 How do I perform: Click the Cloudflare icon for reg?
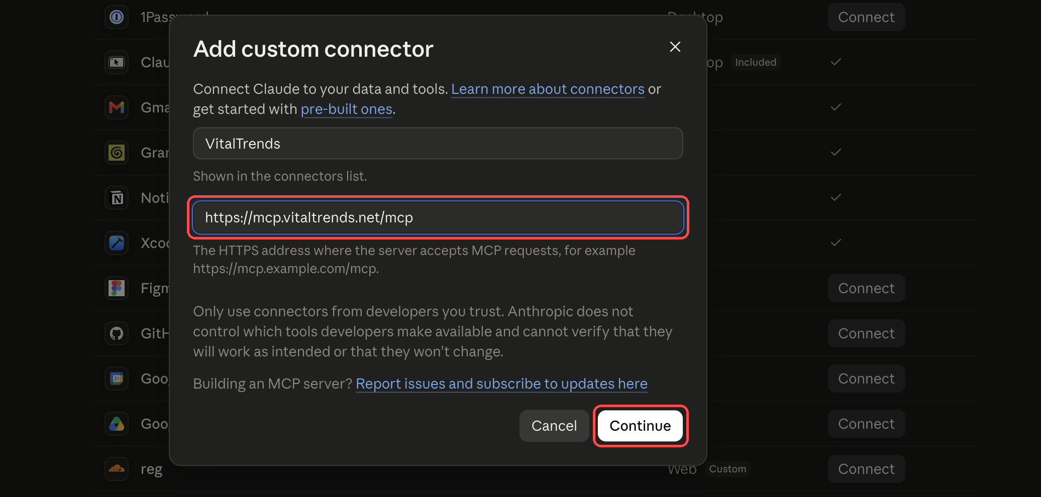click(x=117, y=469)
